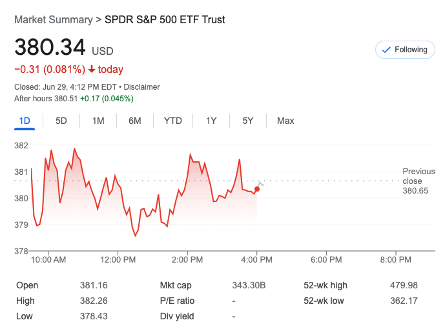
Task: Click the SPDR S&P 500 ETF Trust title
Action: point(165,19)
